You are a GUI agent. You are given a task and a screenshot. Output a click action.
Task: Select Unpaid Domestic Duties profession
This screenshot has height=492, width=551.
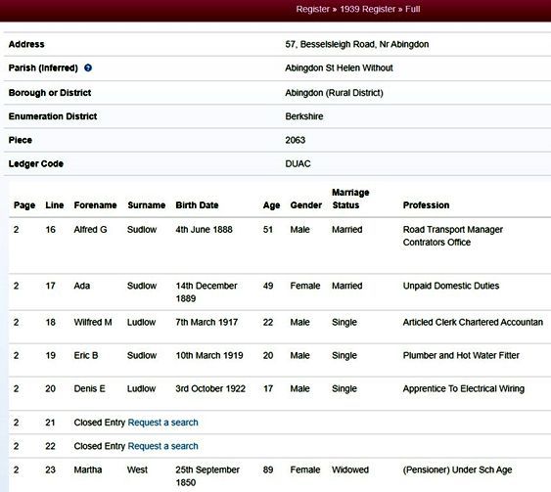[451, 286]
